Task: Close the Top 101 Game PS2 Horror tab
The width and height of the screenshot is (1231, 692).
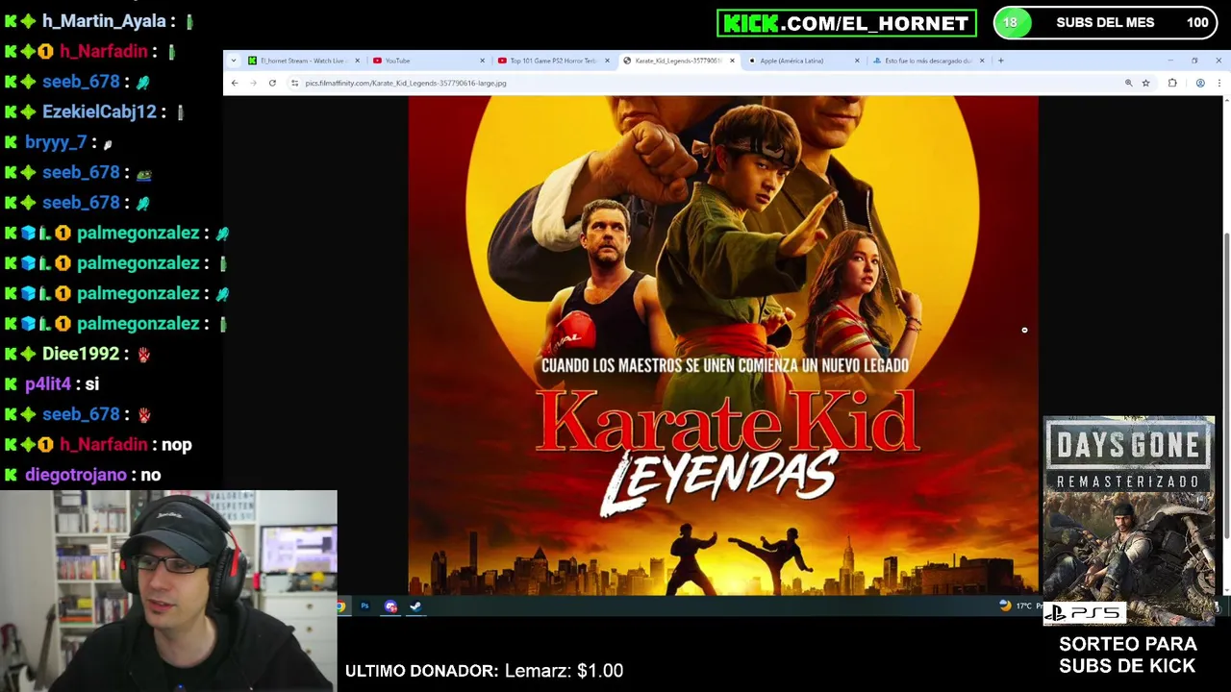Action: [x=607, y=61]
